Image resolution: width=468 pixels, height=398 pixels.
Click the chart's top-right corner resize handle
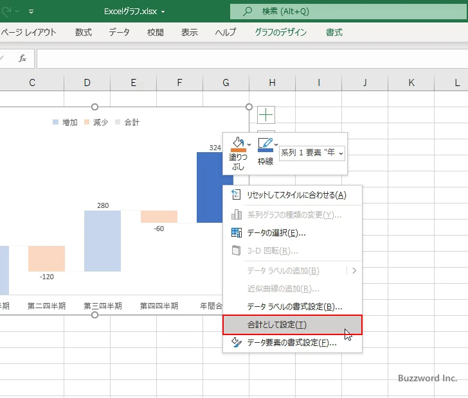(249, 107)
